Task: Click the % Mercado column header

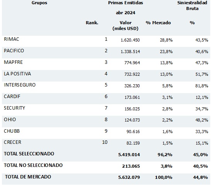Action: (x=158, y=23)
